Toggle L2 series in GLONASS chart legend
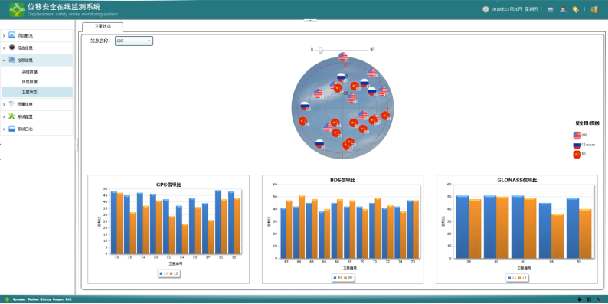Viewport: 608px width, 304px height. [523, 278]
